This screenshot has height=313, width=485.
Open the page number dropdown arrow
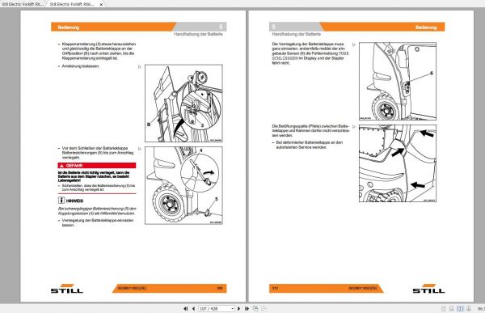pos(232,309)
